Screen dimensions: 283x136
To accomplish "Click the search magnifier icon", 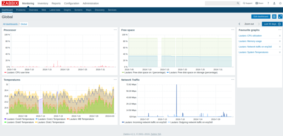I will pyautogui.click(x=238, y=3).
